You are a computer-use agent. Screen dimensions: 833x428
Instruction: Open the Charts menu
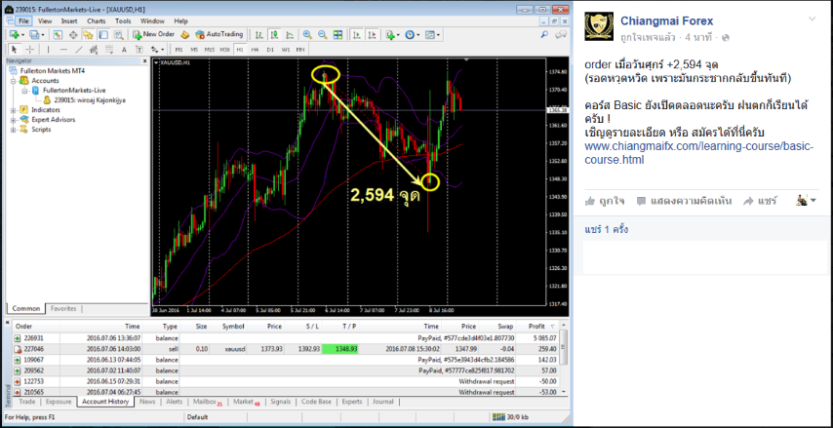(97, 21)
